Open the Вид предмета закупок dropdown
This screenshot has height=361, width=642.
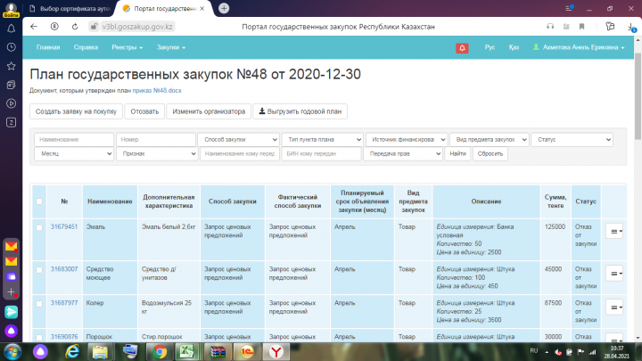point(490,140)
